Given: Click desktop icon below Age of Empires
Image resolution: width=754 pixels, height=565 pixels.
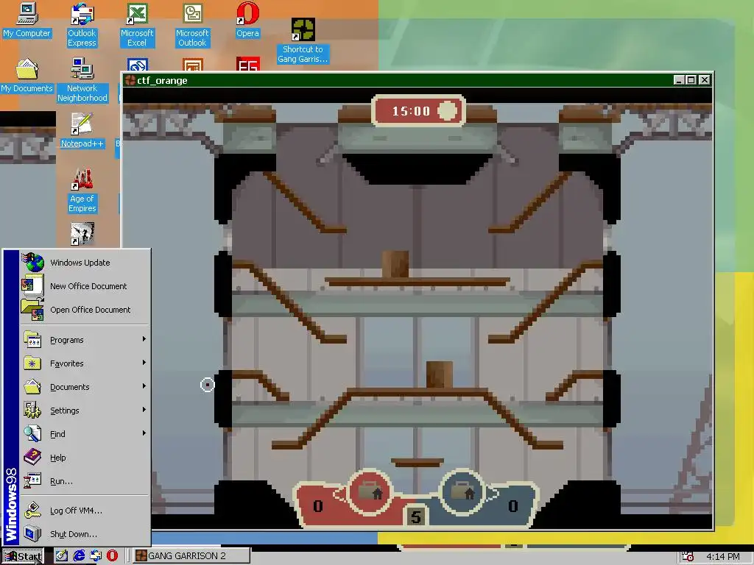Looking at the screenshot, I should click(x=82, y=234).
